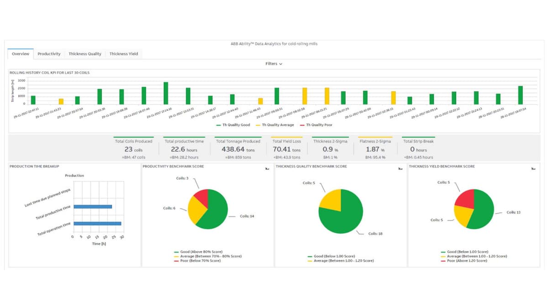Screen dimensions: 548x308
Task: Expand the Filters dropdown
Action: pyautogui.click(x=274, y=64)
